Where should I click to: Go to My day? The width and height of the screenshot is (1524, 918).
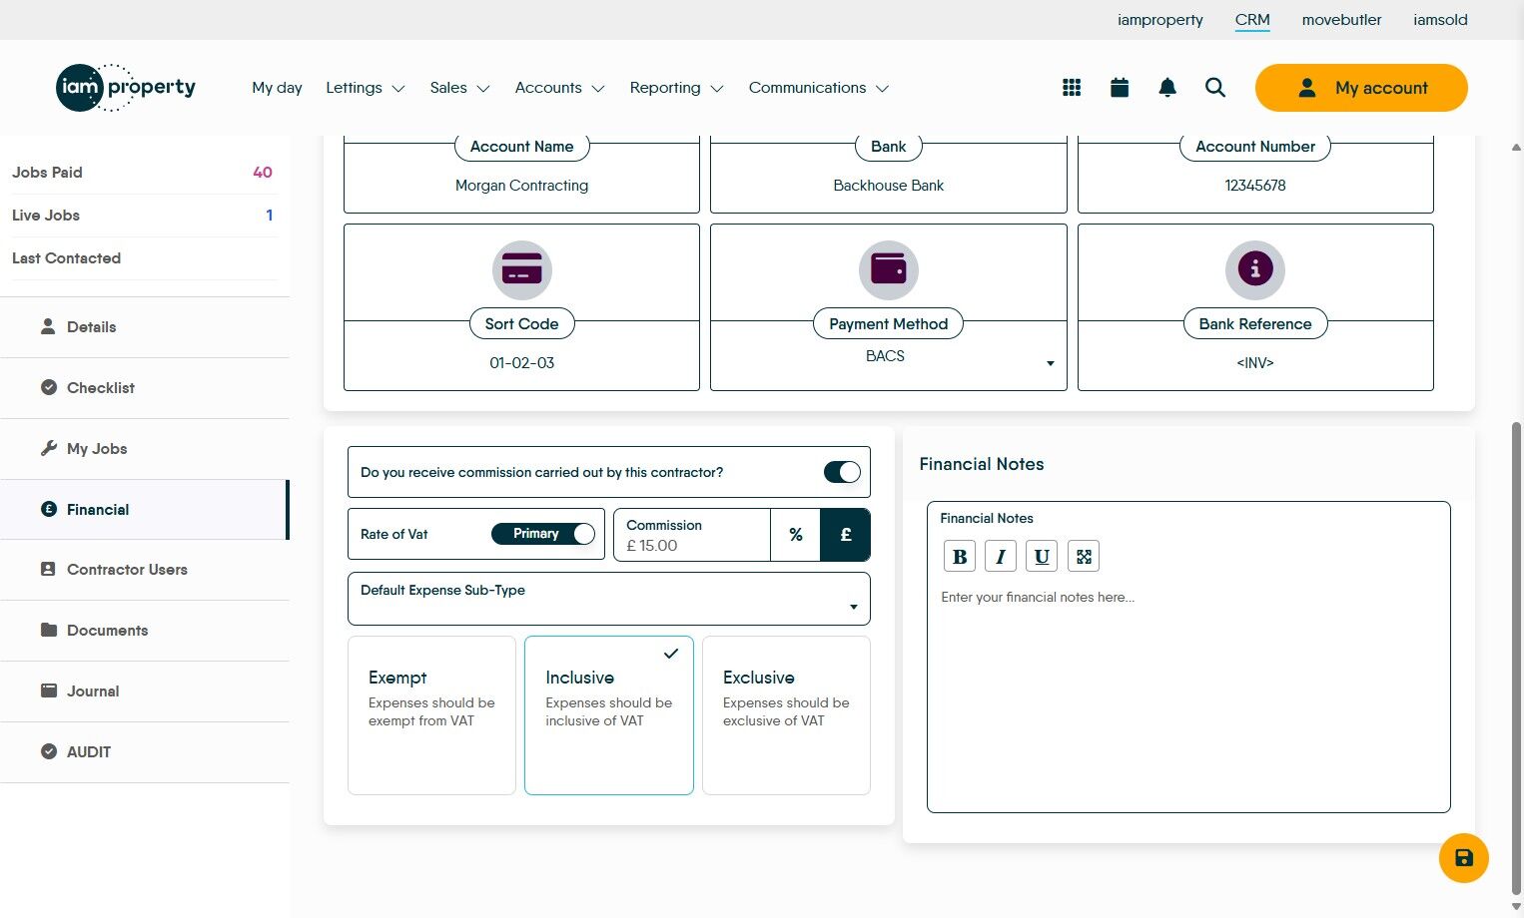point(277,88)
